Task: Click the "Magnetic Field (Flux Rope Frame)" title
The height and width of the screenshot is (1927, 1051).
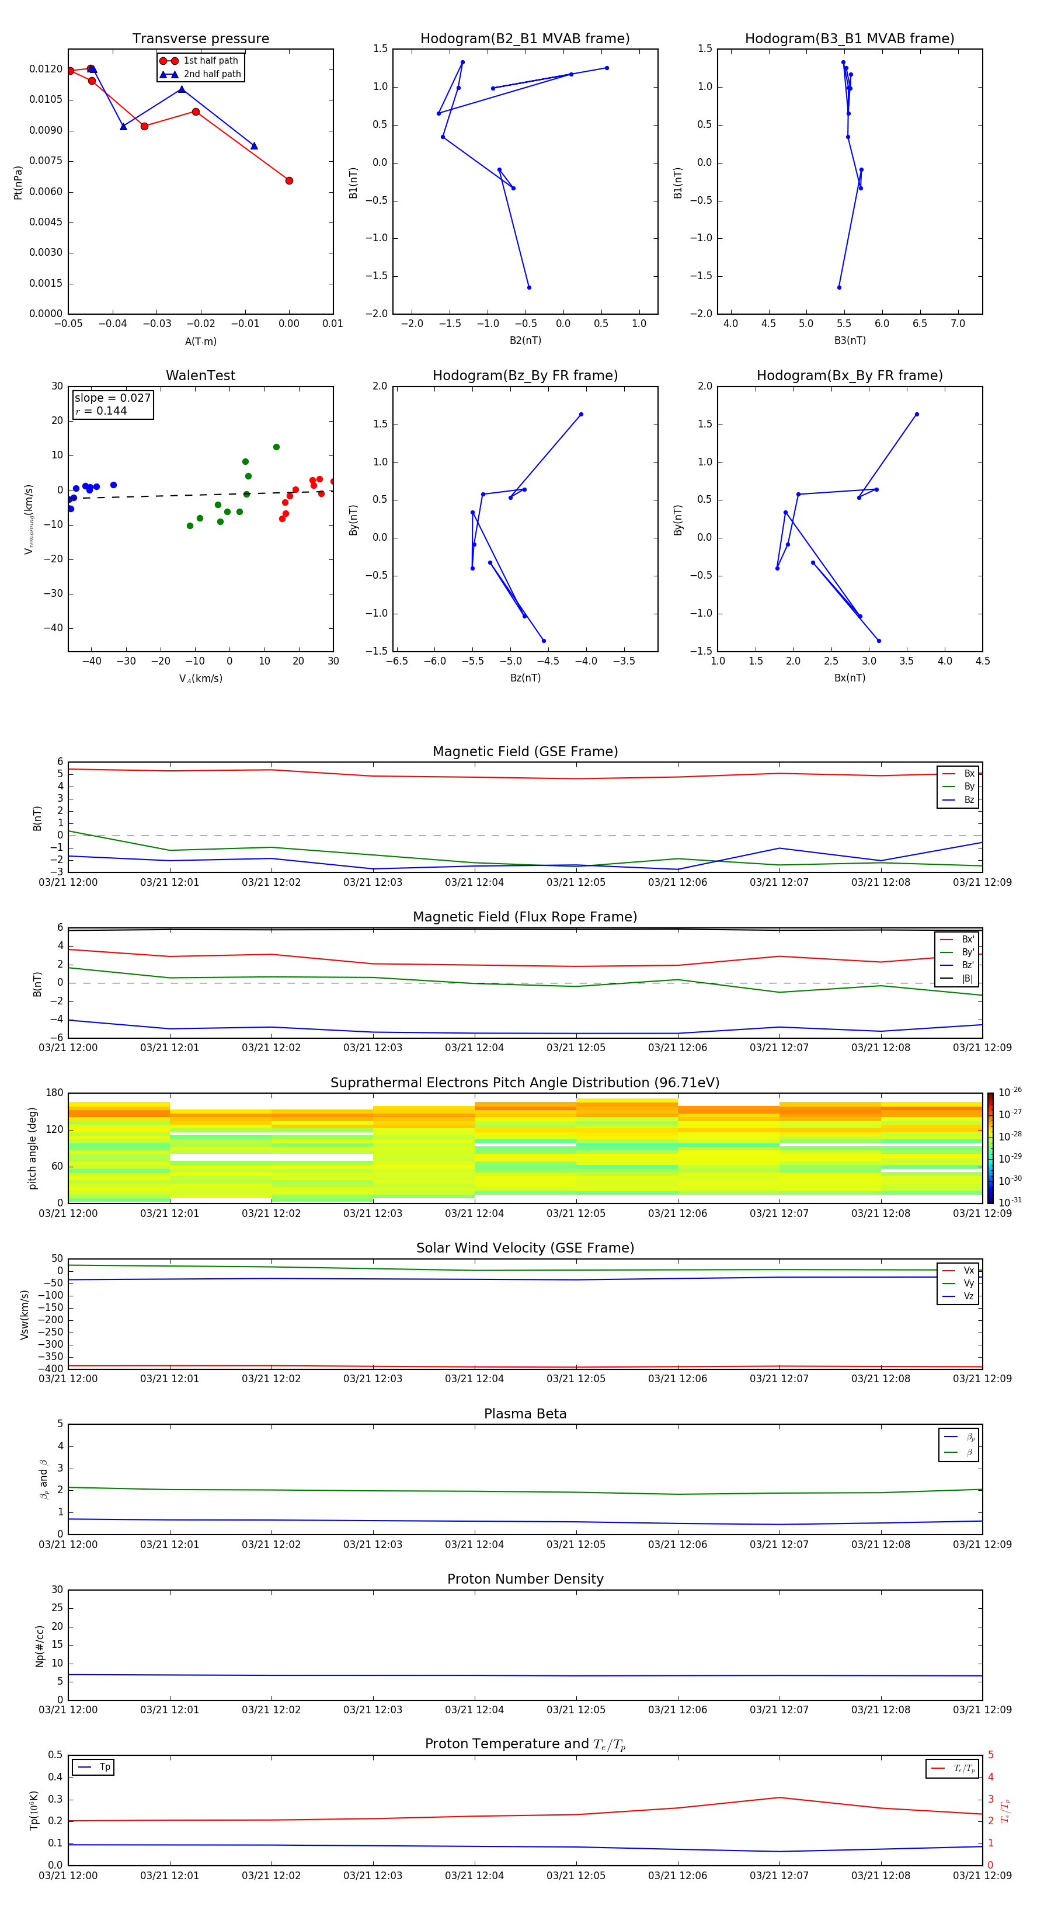Action: pyautogui.click(x=525, y=917)
